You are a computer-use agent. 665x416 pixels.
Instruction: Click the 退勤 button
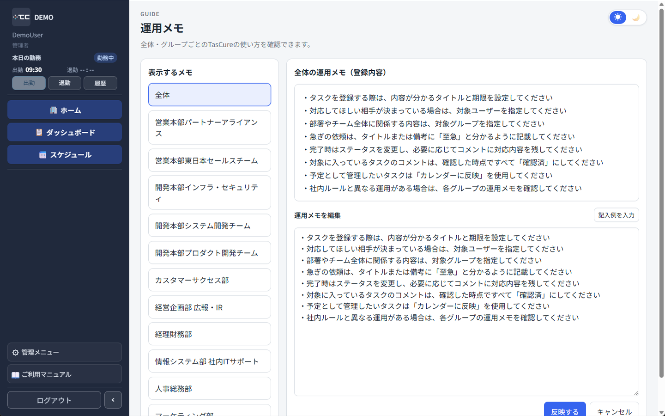tap(65, 83)
